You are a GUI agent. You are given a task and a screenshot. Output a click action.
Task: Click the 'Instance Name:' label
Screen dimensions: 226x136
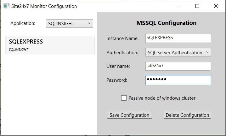(122, 38)
